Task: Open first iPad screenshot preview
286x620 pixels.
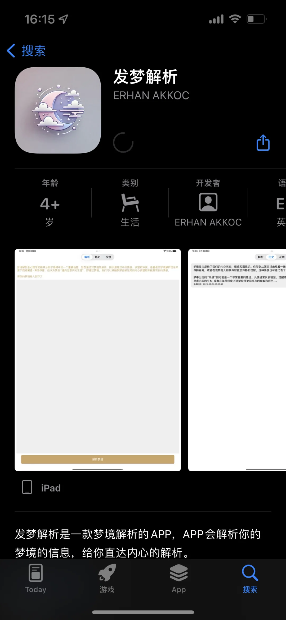Action: 98,360
